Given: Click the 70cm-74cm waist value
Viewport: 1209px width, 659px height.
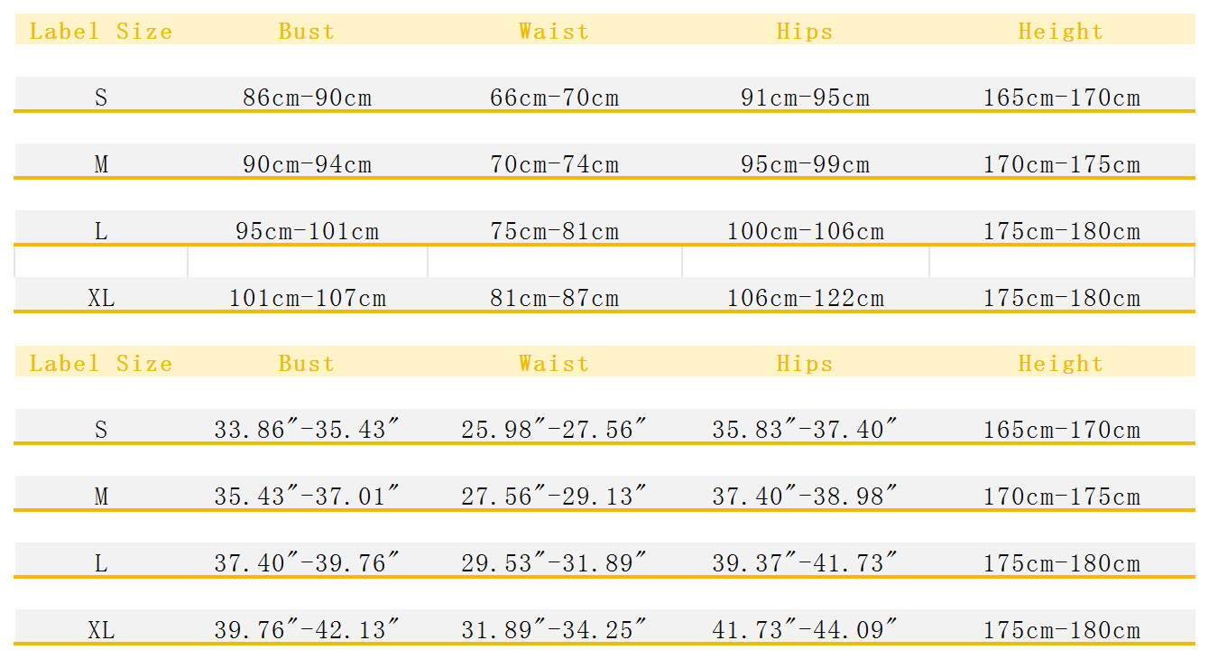Looking at the screenshot, I should point(554,164).
